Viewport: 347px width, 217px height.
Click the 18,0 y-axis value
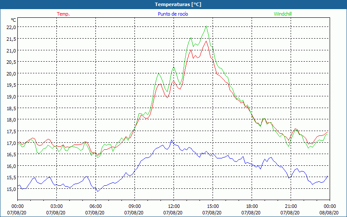tap(11, 120)
